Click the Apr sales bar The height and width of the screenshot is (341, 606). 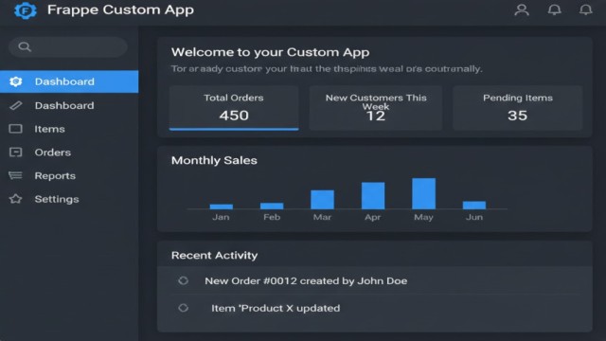(373, 196)
